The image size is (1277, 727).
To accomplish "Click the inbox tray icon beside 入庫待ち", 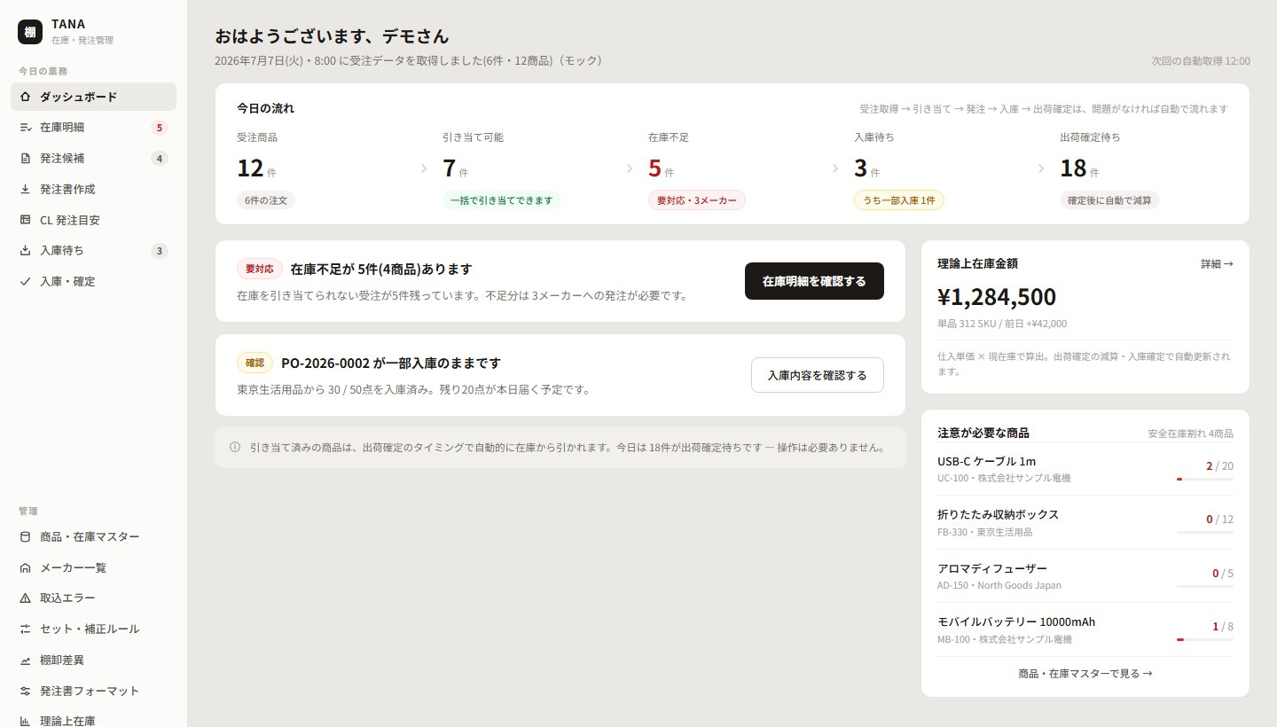I will (25, 251).
